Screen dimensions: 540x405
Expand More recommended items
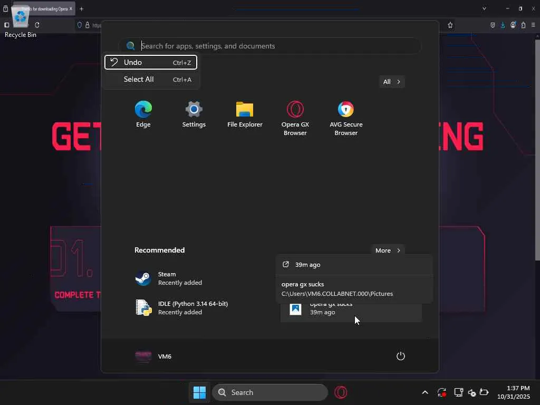(x=388, y=250)
